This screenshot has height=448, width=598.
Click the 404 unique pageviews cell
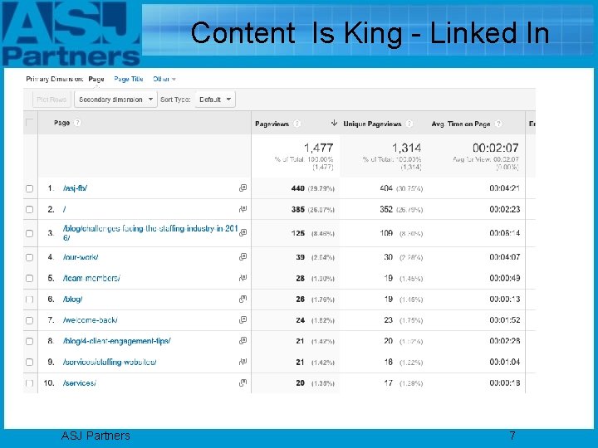click(x=386, y=188)
